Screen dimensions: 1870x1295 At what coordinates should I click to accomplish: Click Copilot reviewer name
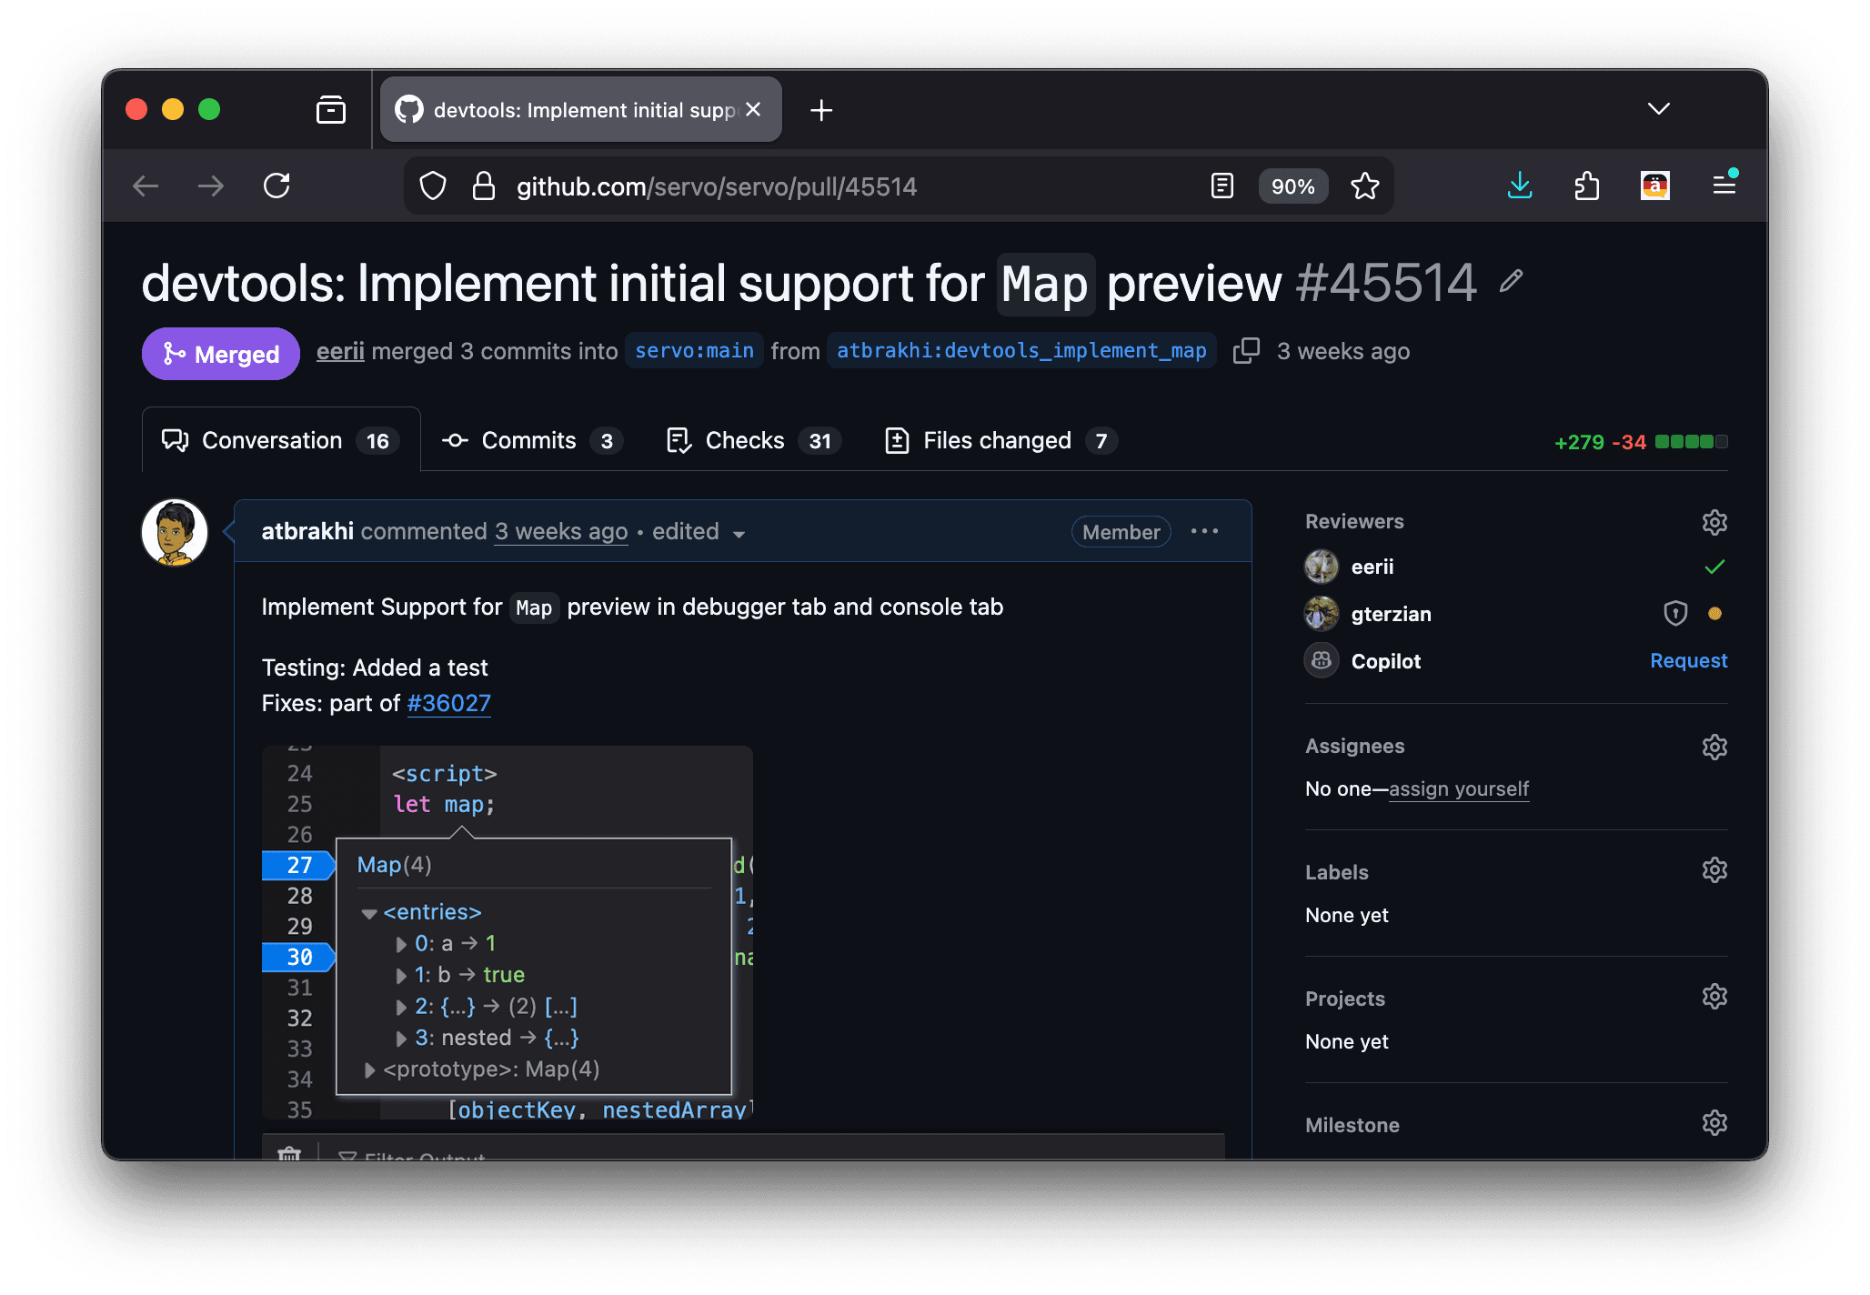point(1385,661)
